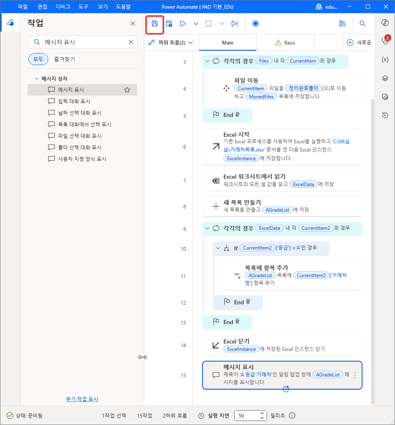Open the UI elements layers icon
Screen dimensions: 395x425
pyautogui.click(x=385, y=78)
